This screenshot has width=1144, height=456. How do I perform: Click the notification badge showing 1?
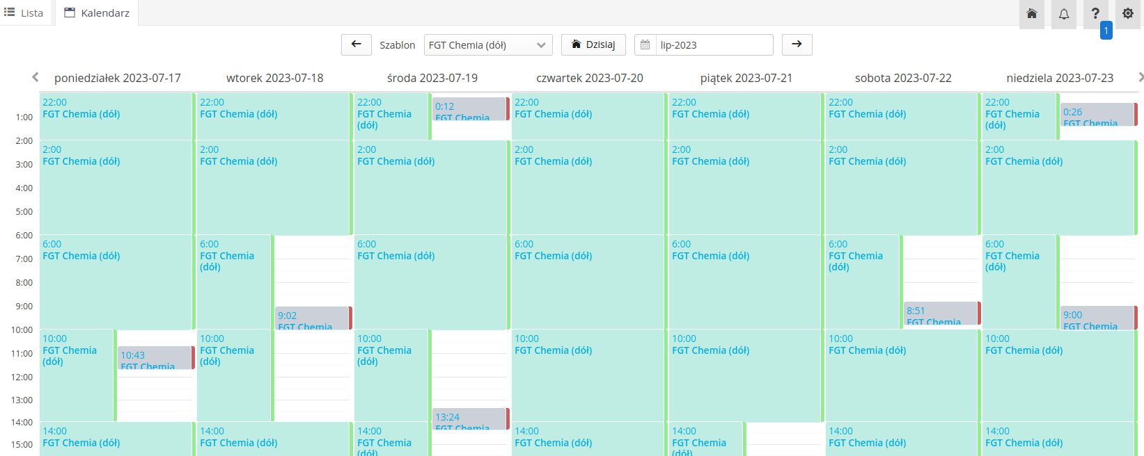point(1106,31)
